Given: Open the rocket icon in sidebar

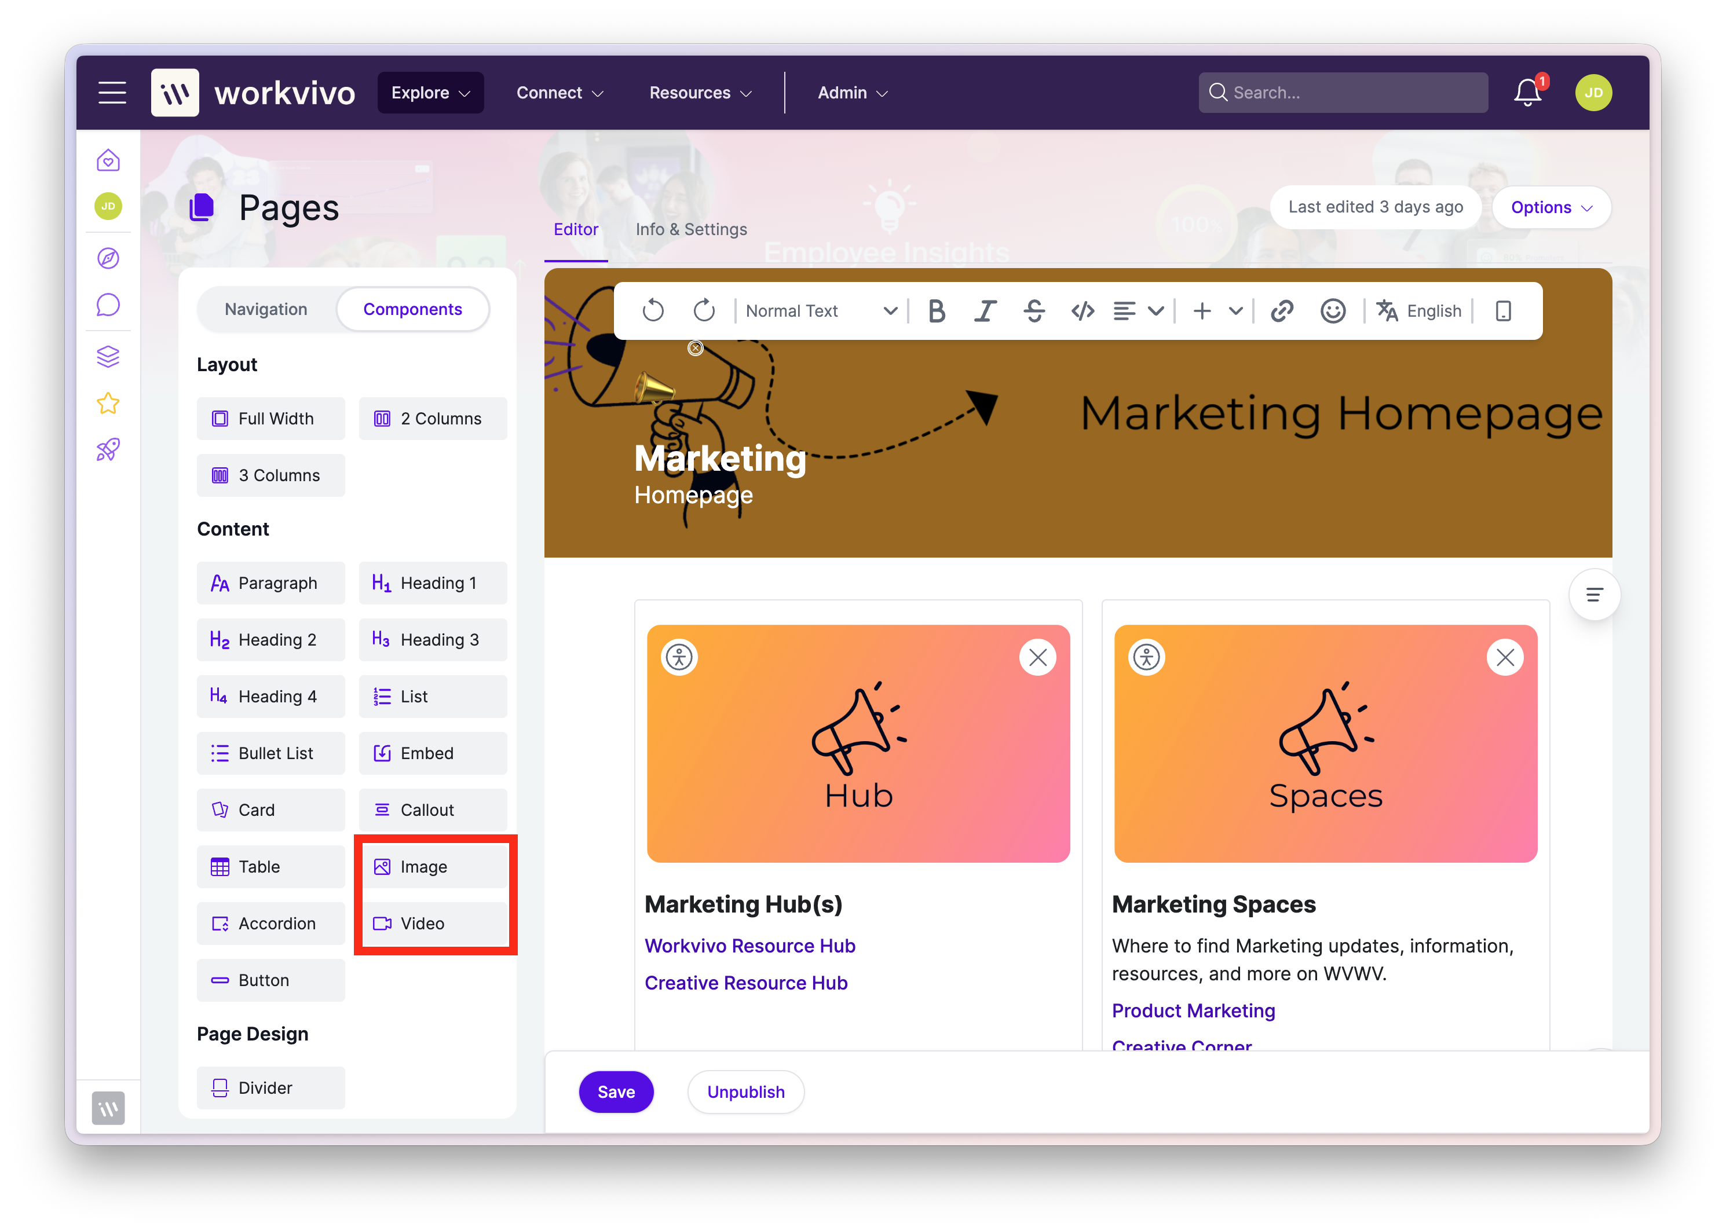Looking at the screenshot, I should pyautogui.click(x=108, y=450).
